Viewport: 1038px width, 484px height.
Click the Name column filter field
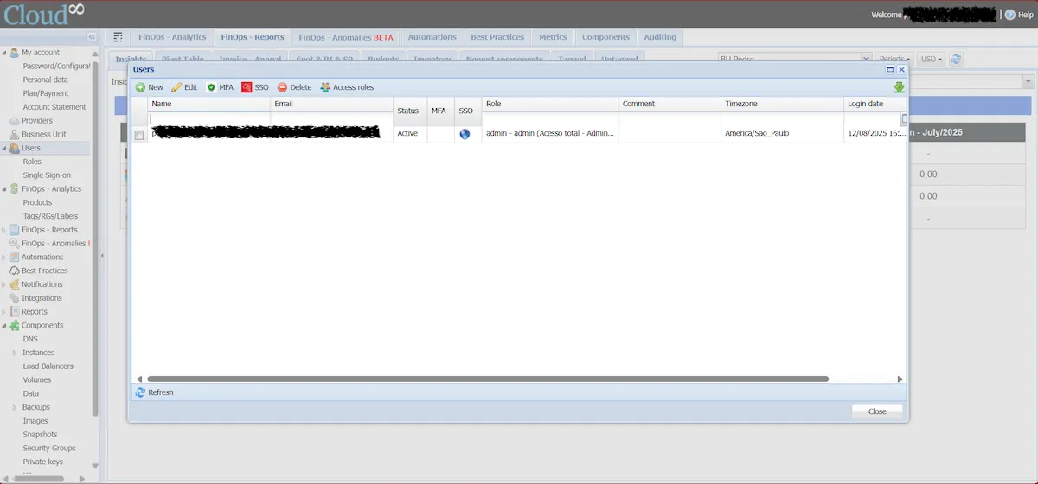pos(209,118)
